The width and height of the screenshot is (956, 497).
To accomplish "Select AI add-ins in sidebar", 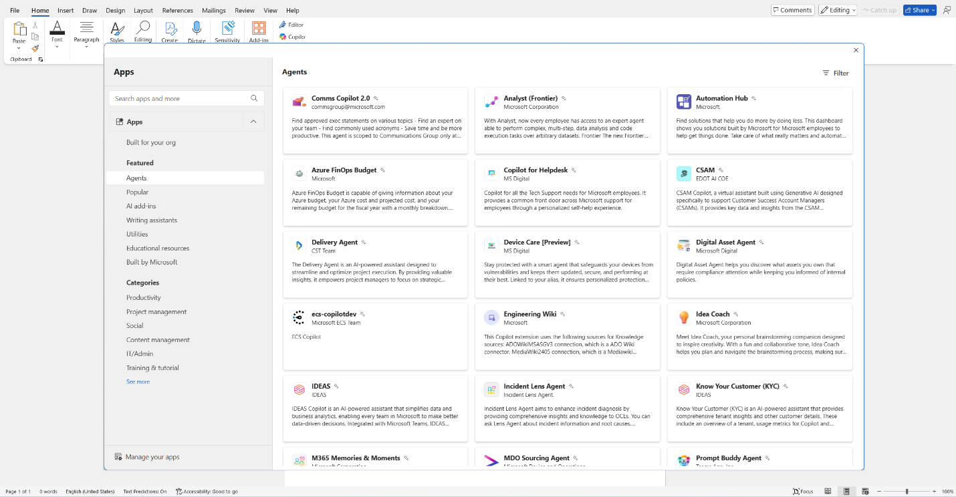I will pos(141,206).
